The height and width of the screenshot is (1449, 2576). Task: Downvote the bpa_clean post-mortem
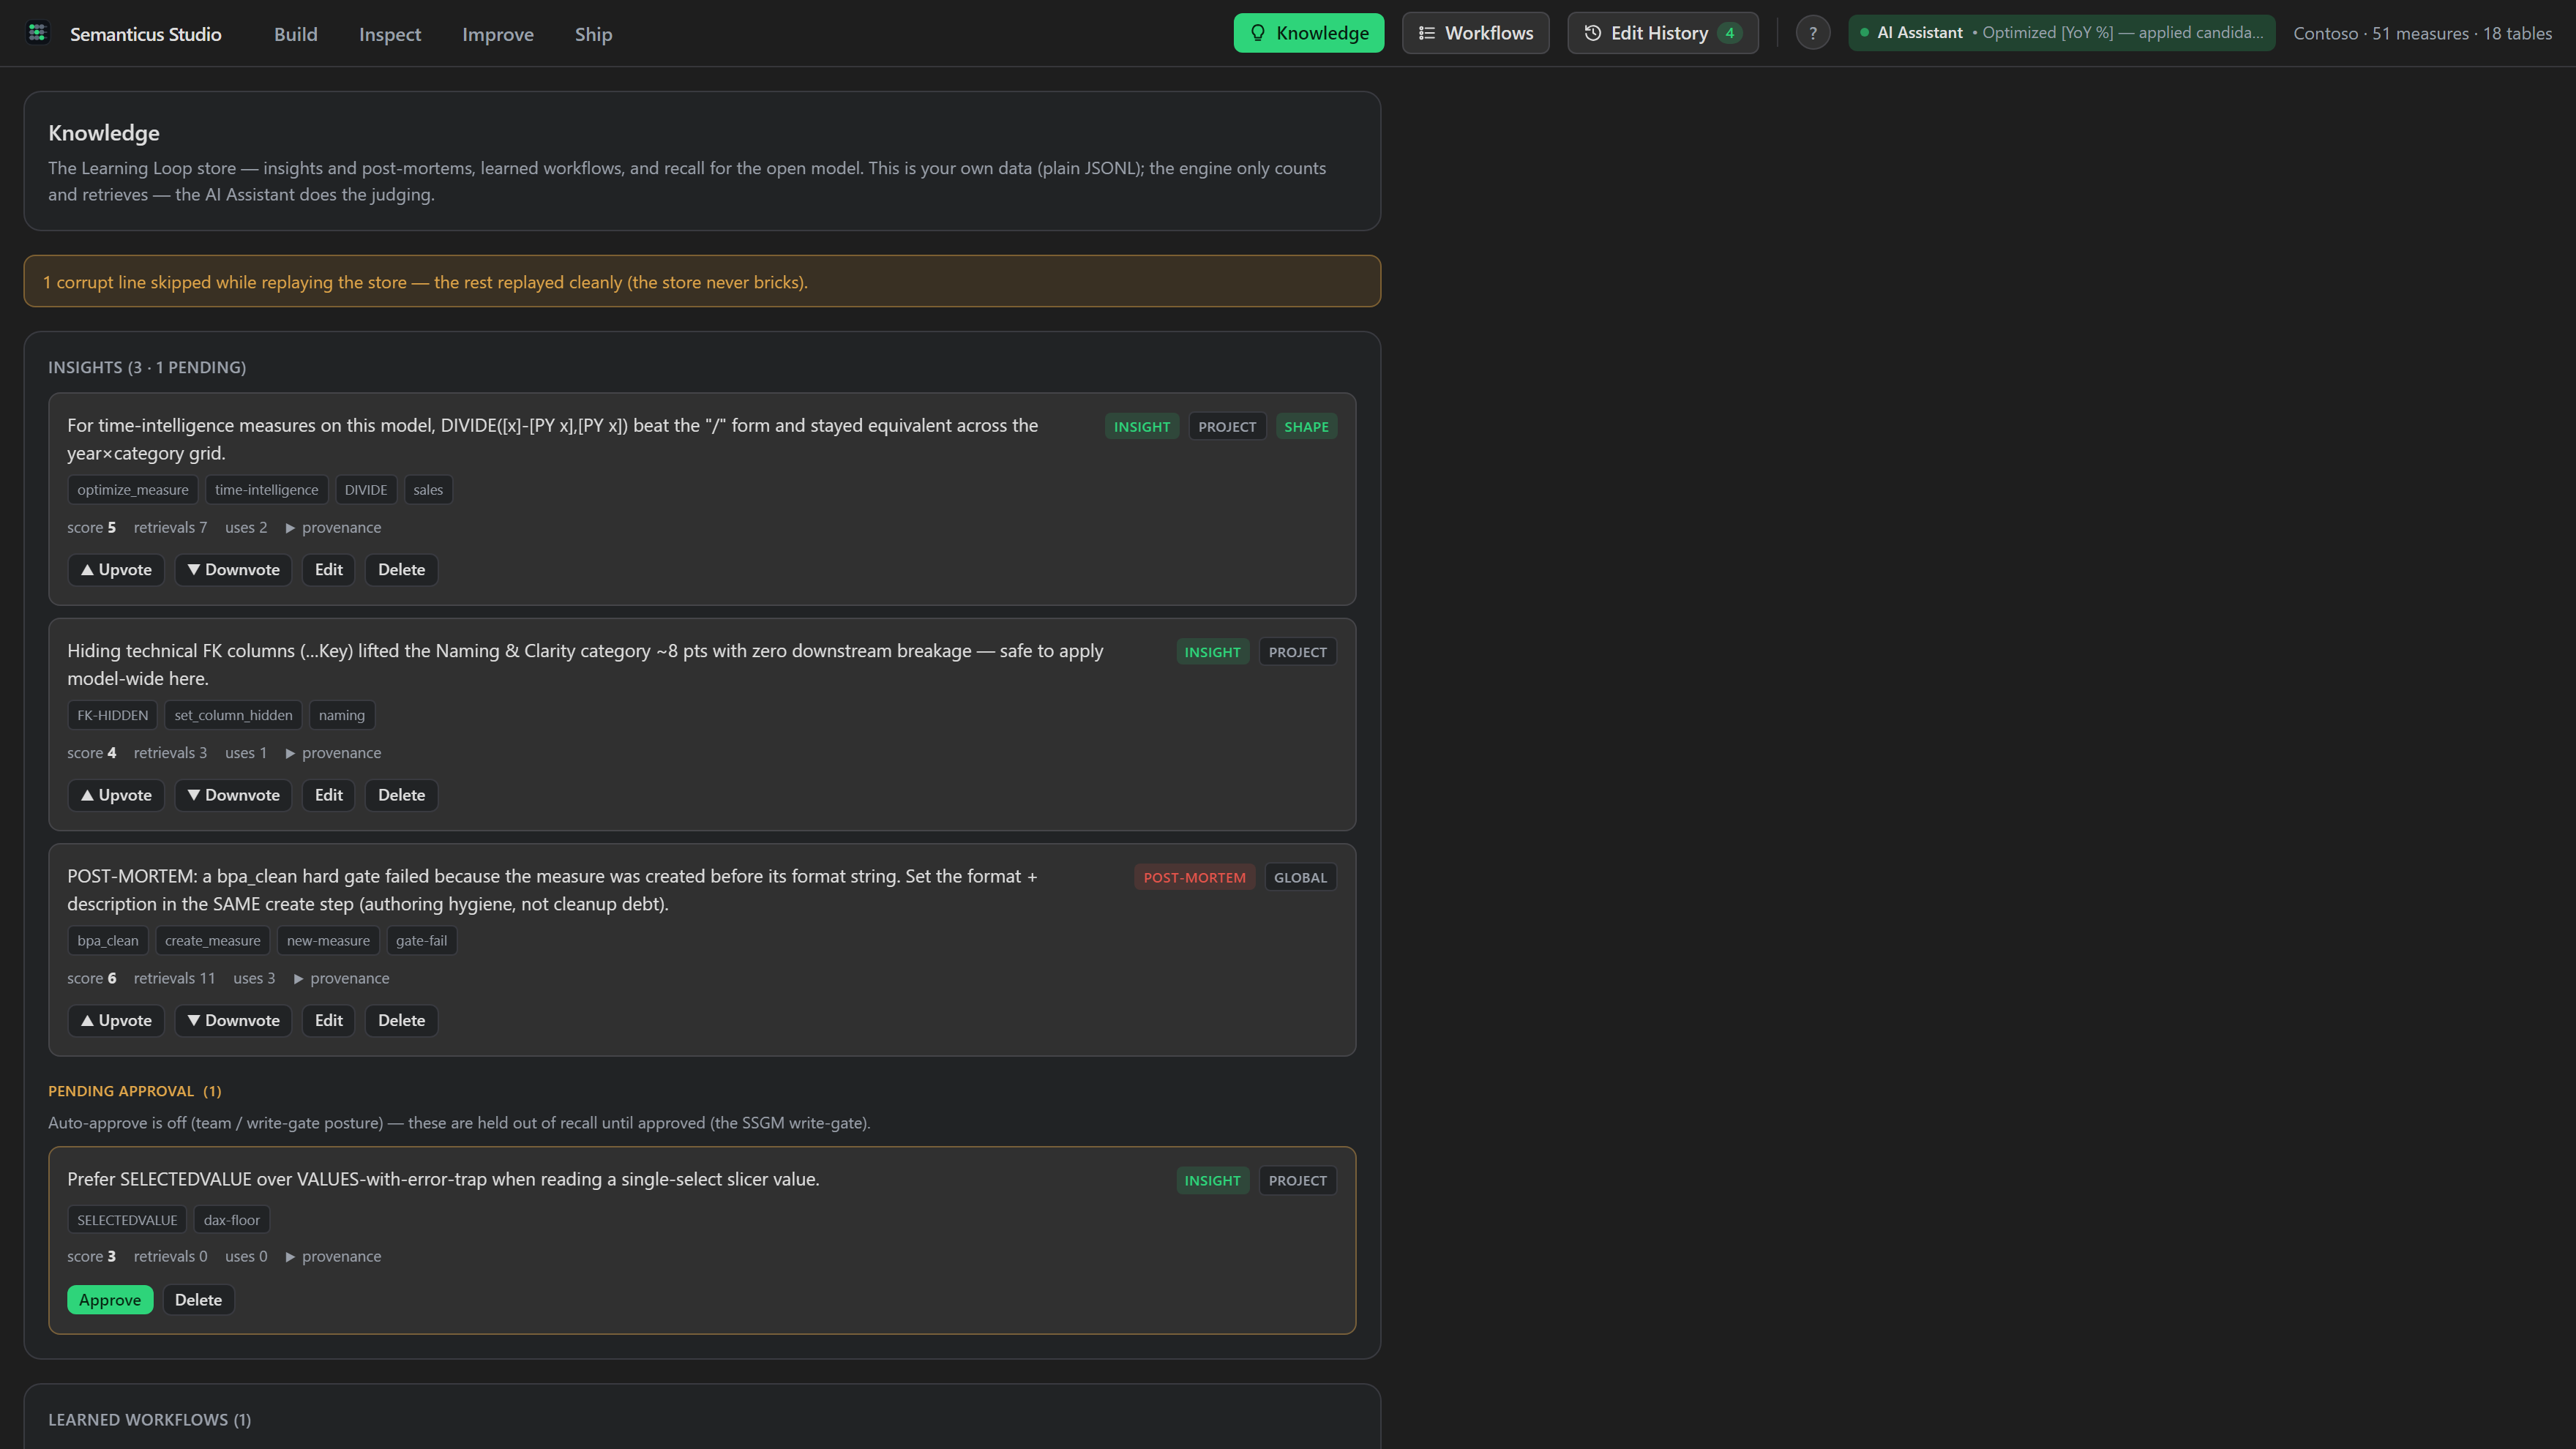click(x=233, y=1021)
